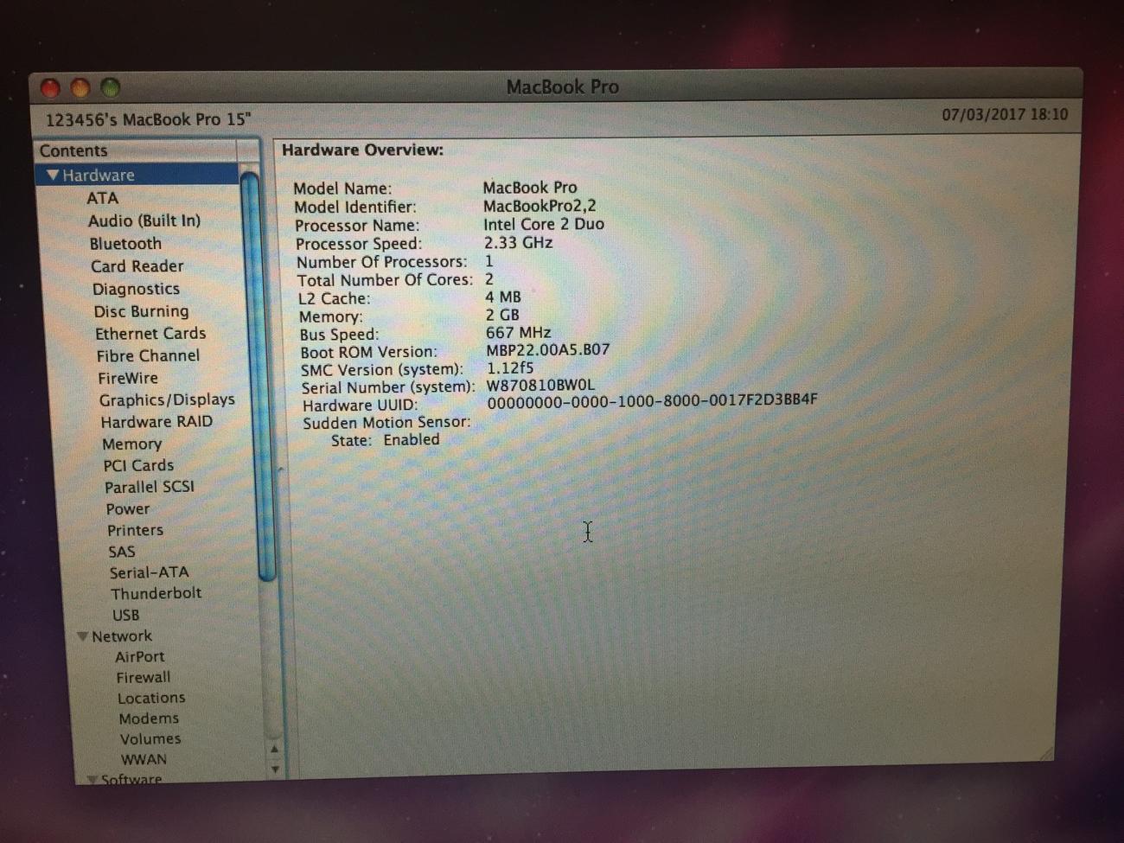Expand the Software section triangle

(92, 779)
